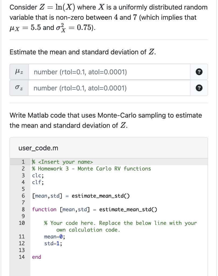Click the user_code.m file header
The height and width of the screenshot is (276, 218).
(38, 148)
